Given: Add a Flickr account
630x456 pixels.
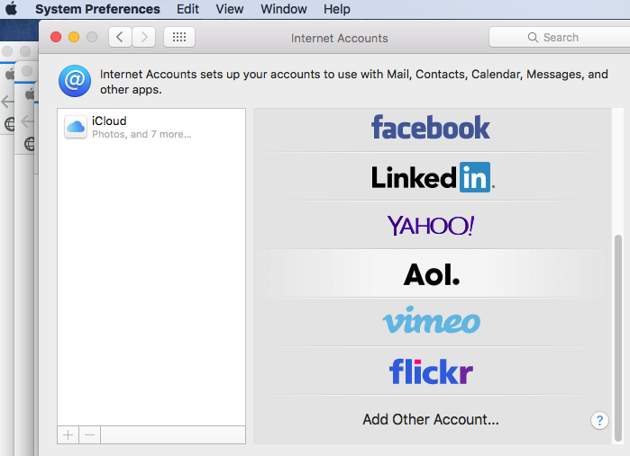Looking at the screenshot, I should [431, 371].
